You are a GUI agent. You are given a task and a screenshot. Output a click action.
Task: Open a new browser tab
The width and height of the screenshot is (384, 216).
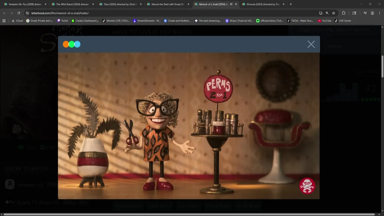point(291,4)
